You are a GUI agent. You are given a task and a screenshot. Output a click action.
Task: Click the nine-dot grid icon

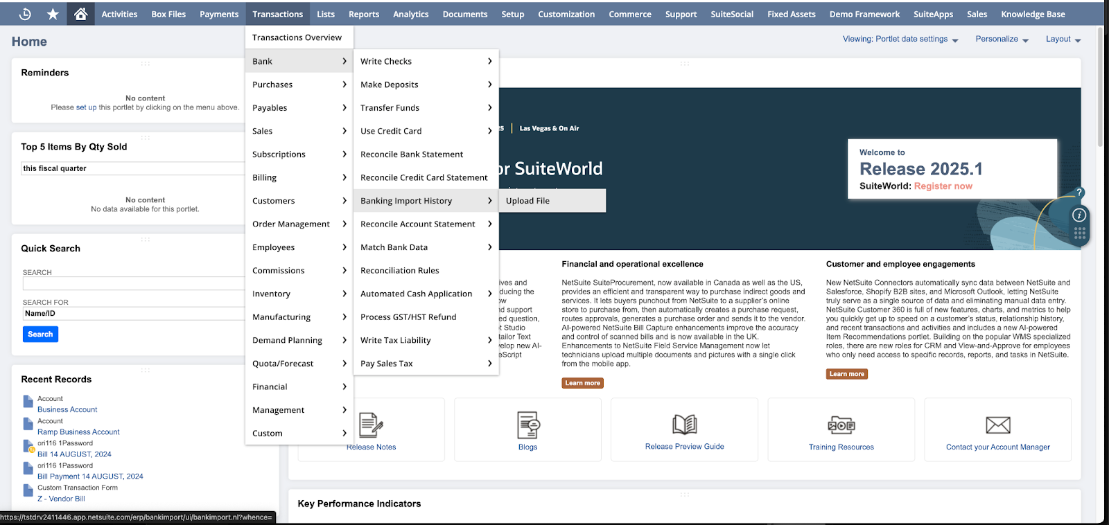click(1079, 233)
